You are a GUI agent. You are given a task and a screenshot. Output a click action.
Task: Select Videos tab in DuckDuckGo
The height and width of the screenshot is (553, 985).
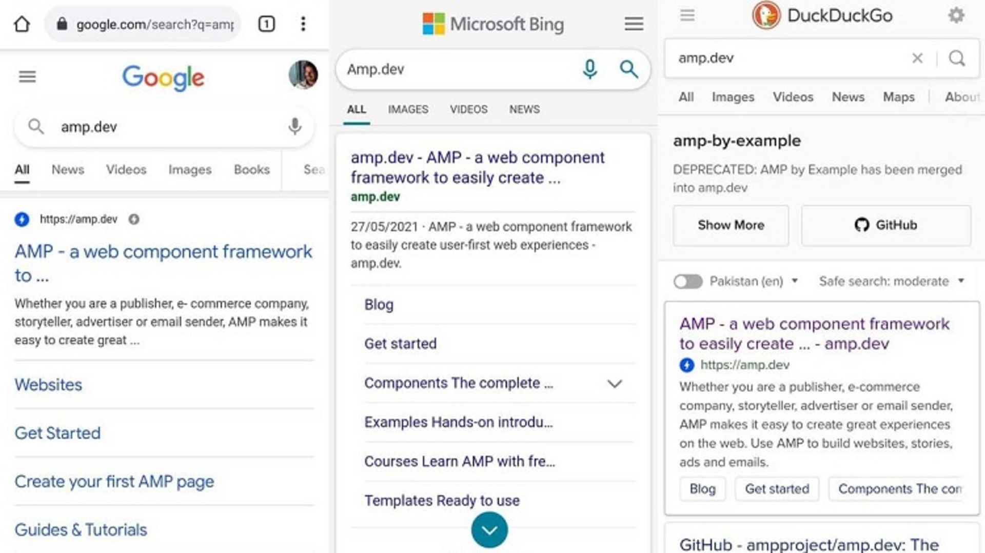[793, 97]
